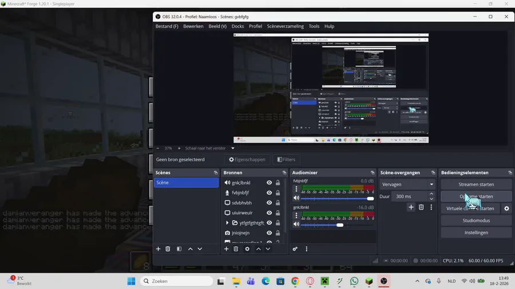
Task: Hide the fvbjnbfjf source
Action: (270, 192)
